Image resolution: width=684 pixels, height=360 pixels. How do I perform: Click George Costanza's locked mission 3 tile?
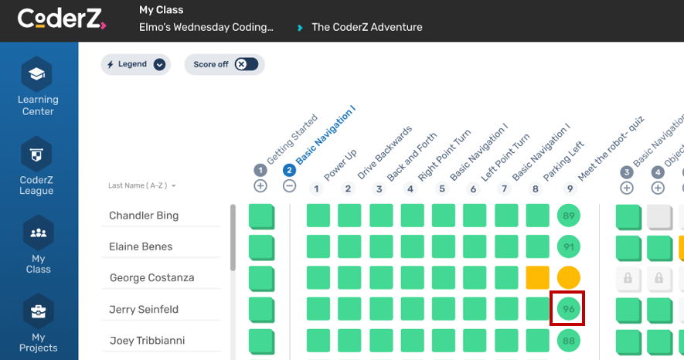627,278
